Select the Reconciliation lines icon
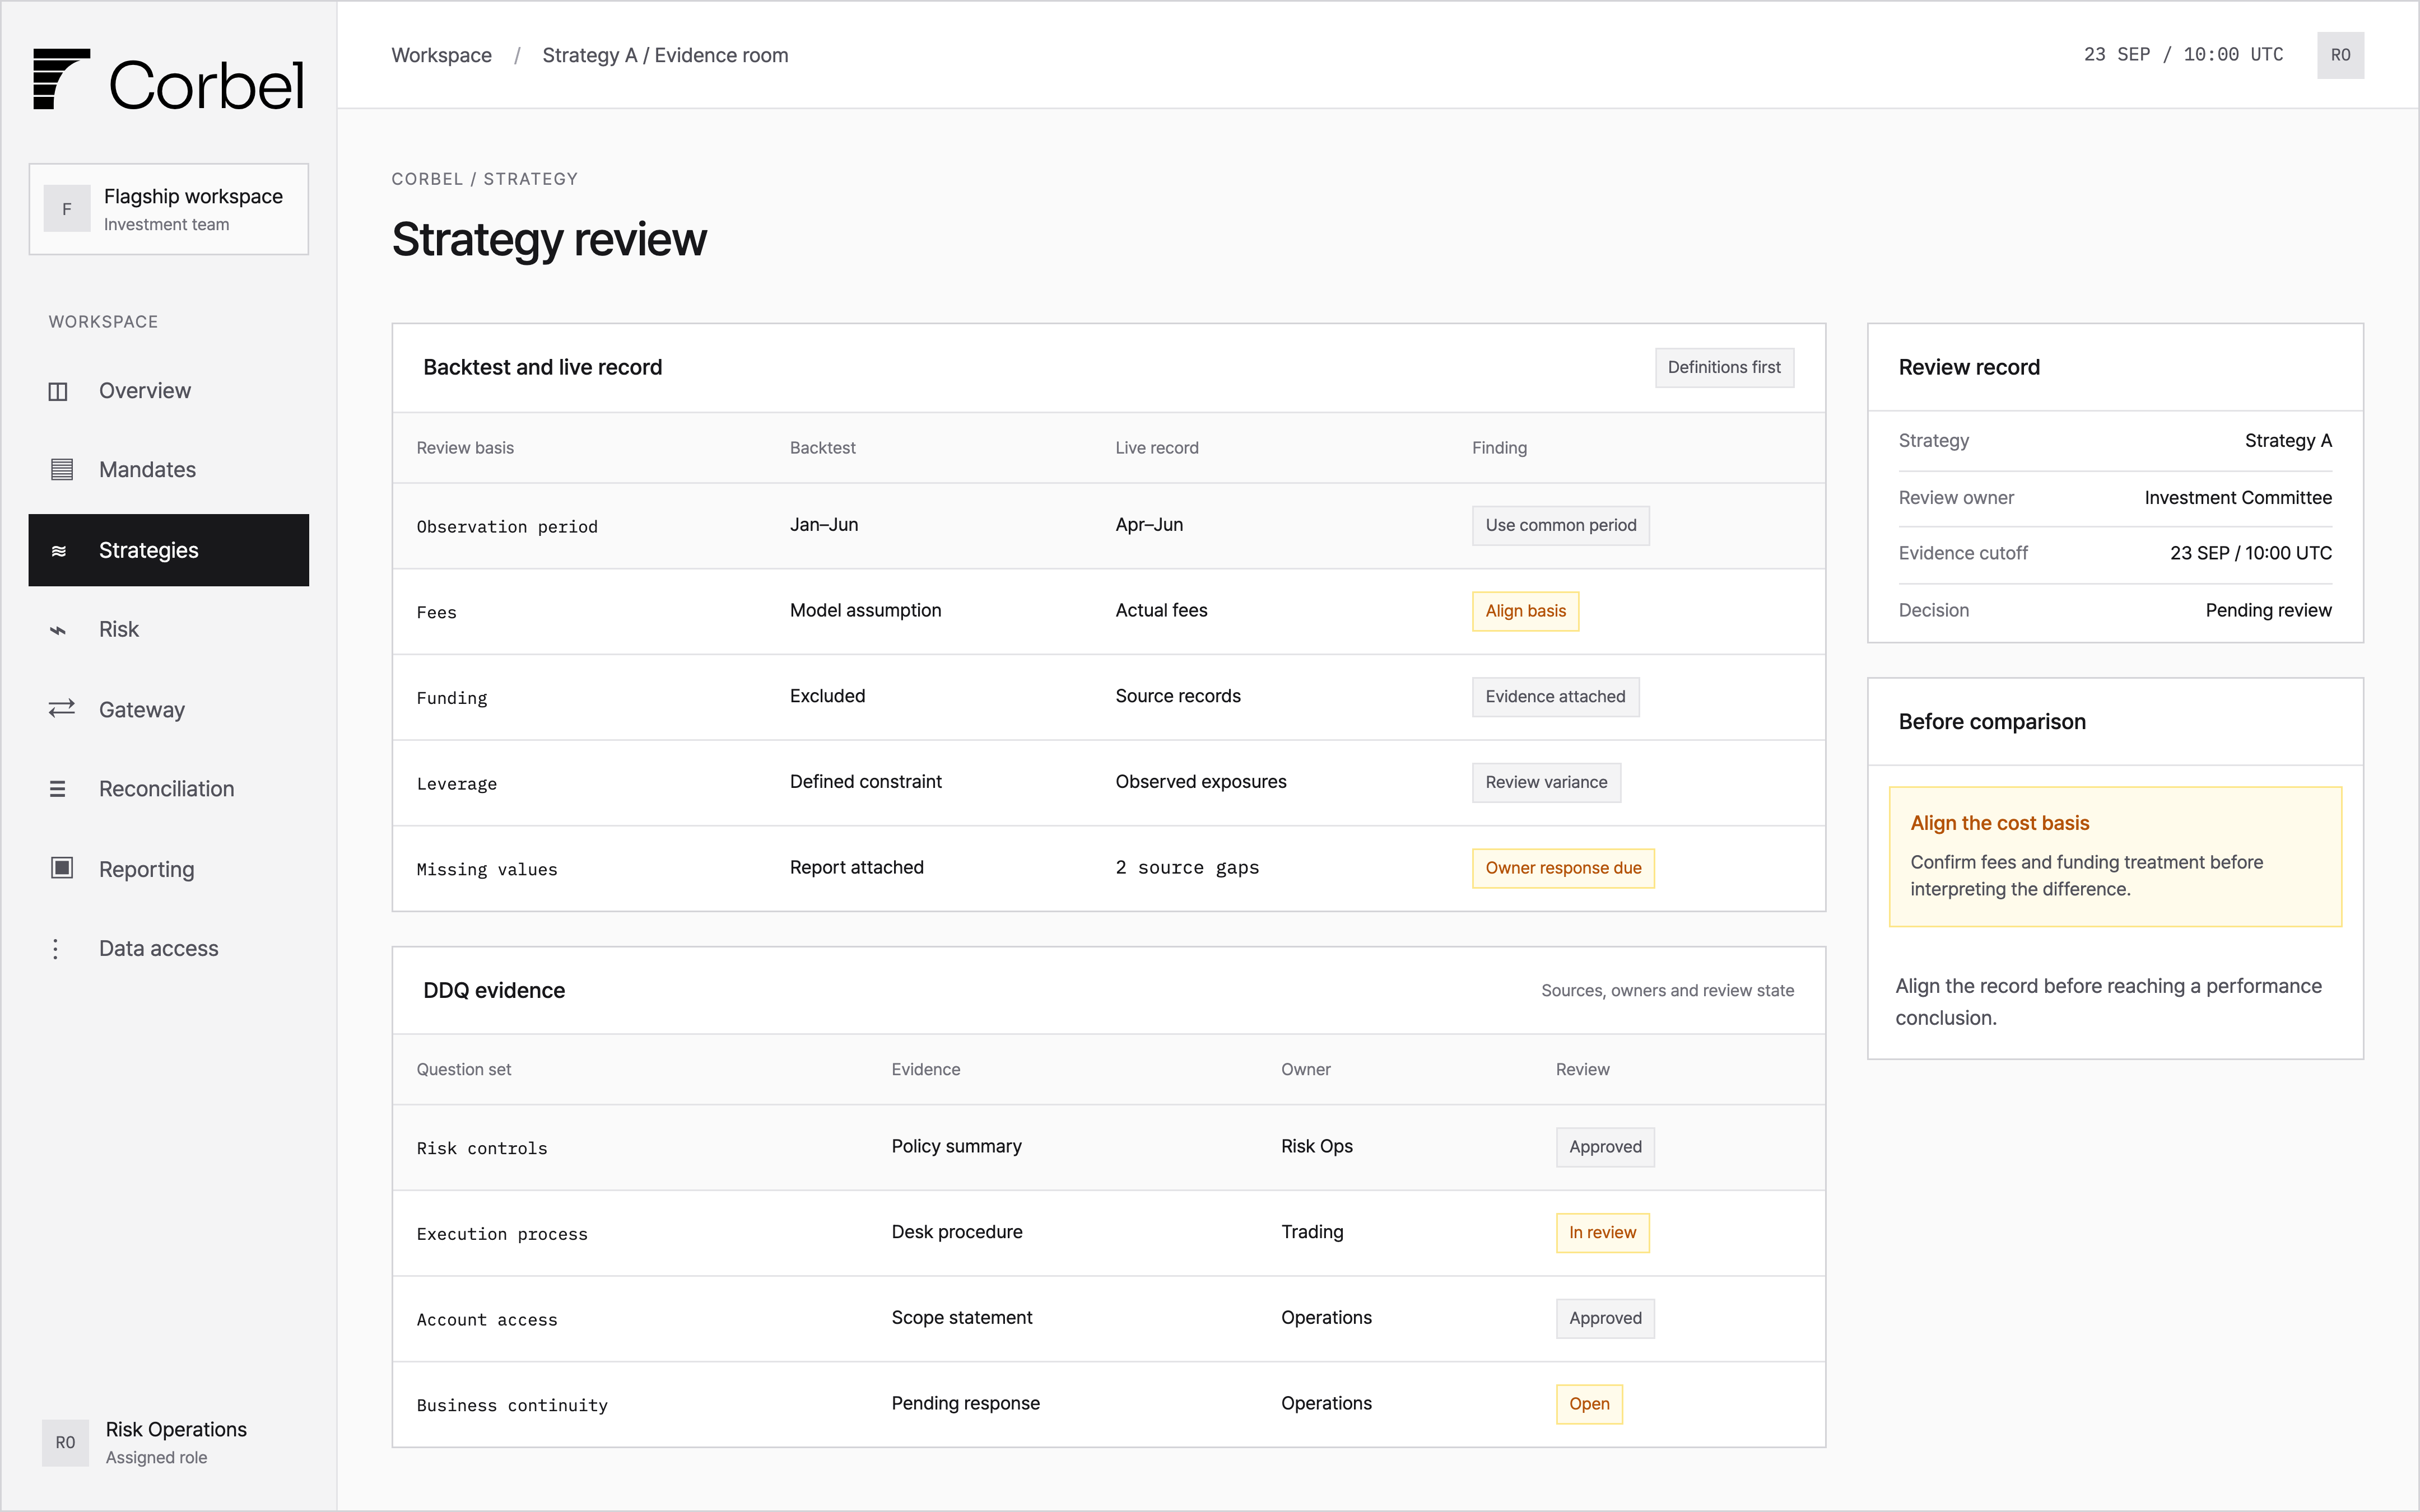 (x=58, y=789)
